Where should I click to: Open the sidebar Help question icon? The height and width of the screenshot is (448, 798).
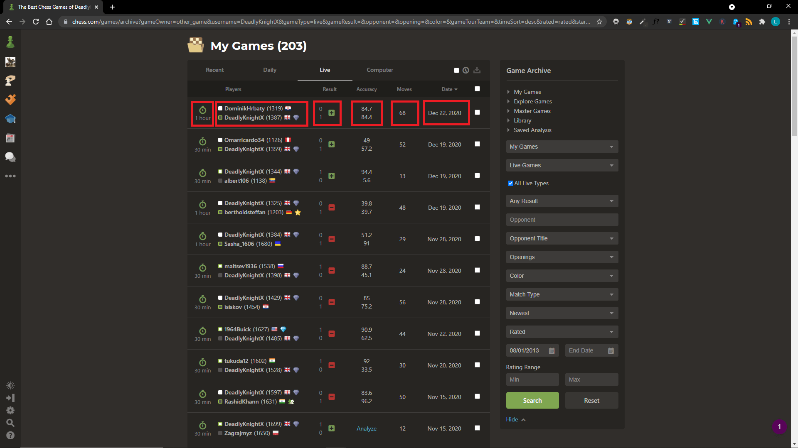tap(10, 435)
